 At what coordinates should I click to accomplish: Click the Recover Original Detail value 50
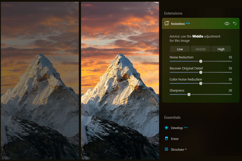click(230, 68)
